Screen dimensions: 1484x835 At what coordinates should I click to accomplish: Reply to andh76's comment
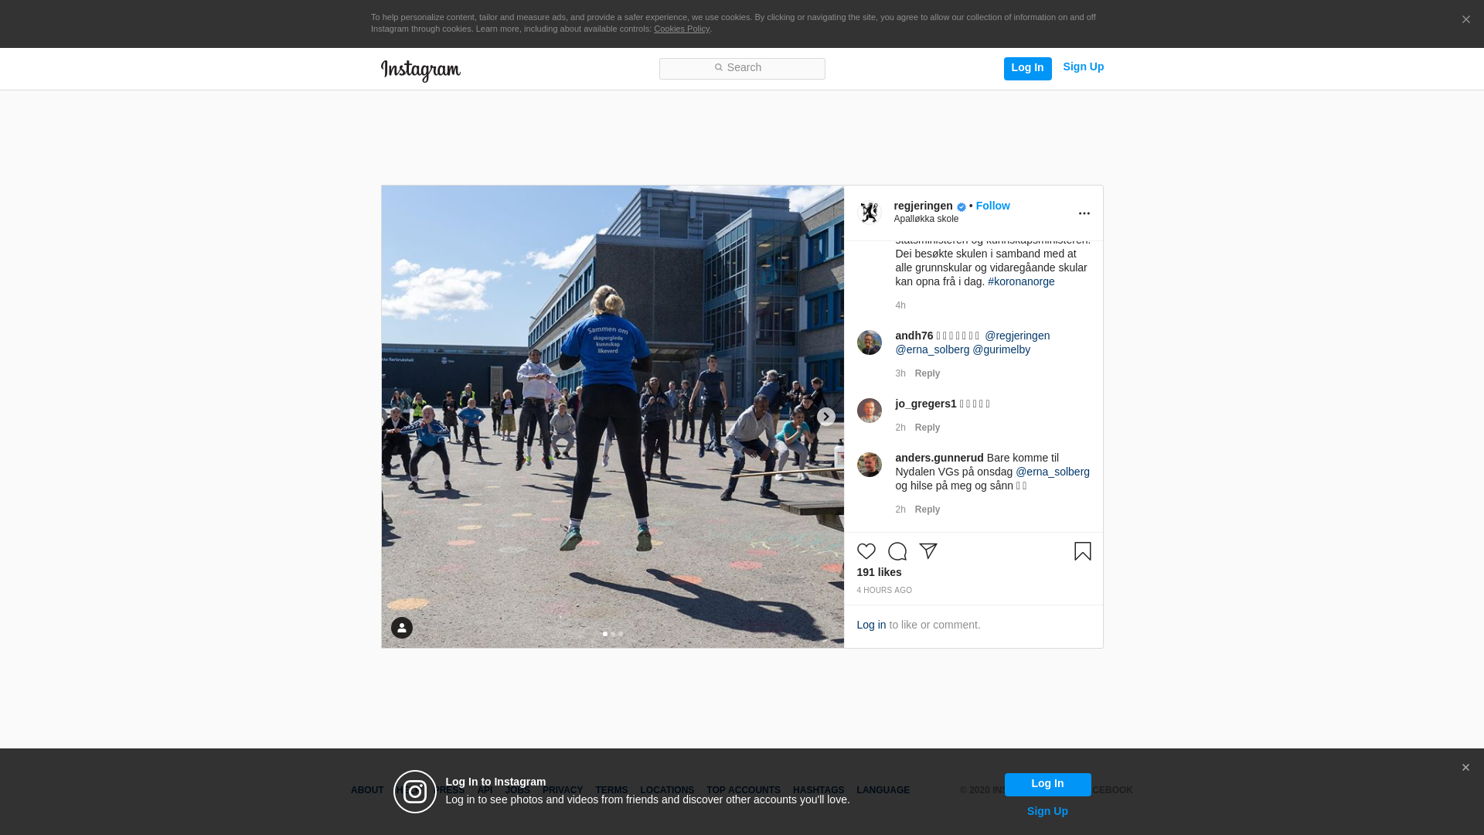927,373
